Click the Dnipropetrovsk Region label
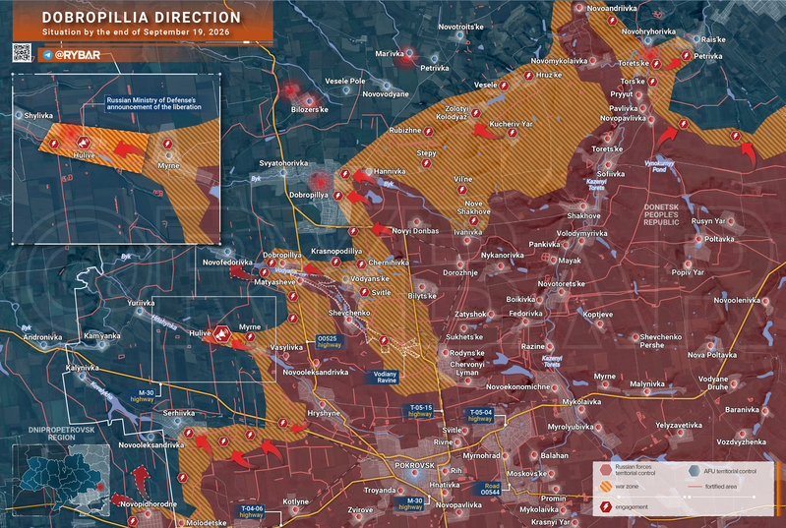 tap(61, 434)
